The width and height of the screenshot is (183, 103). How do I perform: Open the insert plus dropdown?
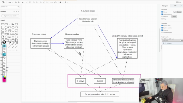tap(61, 2)
